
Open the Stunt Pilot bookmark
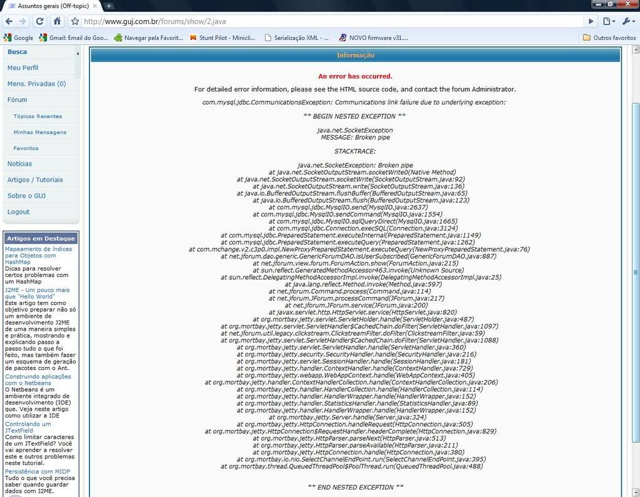pyautogui.click(x=222, y=38)
